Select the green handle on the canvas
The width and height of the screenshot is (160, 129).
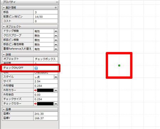point(119,66)
